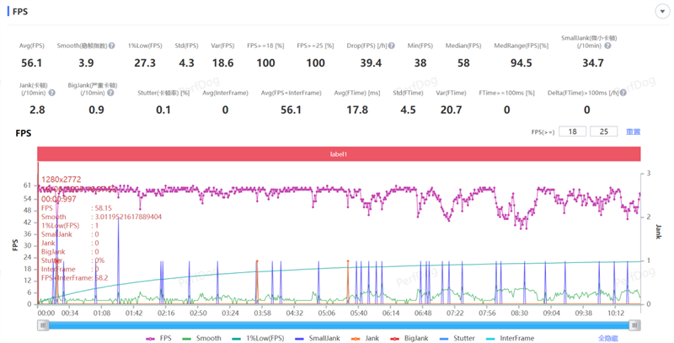
Task: Click the FPS threshold field showing 25
Action: click(603, 132)
